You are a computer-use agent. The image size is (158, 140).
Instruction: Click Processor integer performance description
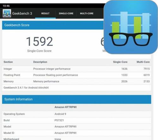[52, 69]
